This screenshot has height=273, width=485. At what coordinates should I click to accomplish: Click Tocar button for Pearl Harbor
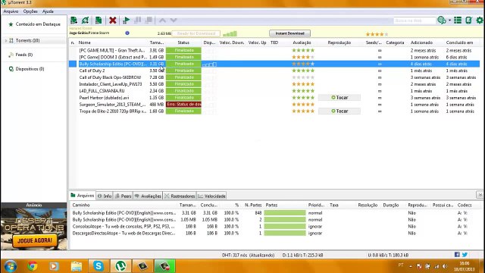pos(339,98)
